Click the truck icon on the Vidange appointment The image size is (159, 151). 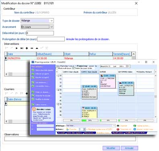pyautogui.click(x=120, y=83)
